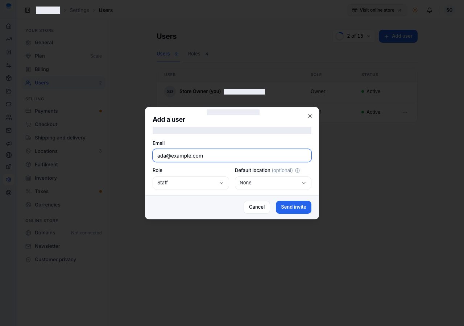Open marketing via the megaphone icon

tap(9, 143)
